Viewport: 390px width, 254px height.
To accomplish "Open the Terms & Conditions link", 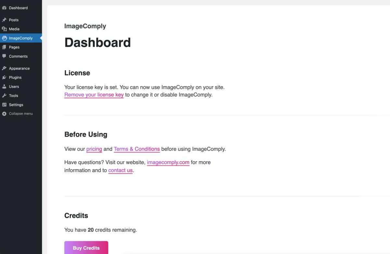I will coord(137,149).
